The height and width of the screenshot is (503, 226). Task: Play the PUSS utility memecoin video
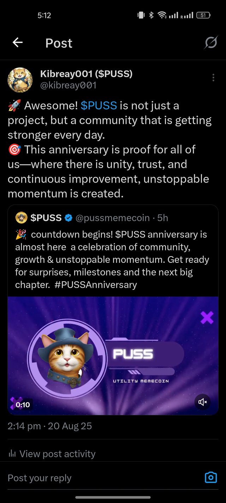pyautogui.click(x=113, y=355)
